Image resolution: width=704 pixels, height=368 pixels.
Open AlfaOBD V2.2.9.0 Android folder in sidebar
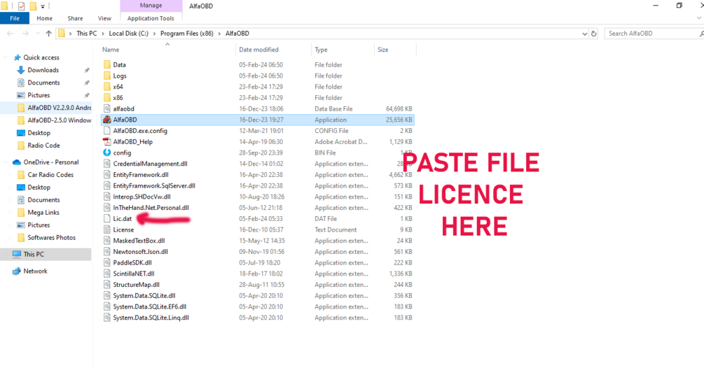[x=55, y=108]
